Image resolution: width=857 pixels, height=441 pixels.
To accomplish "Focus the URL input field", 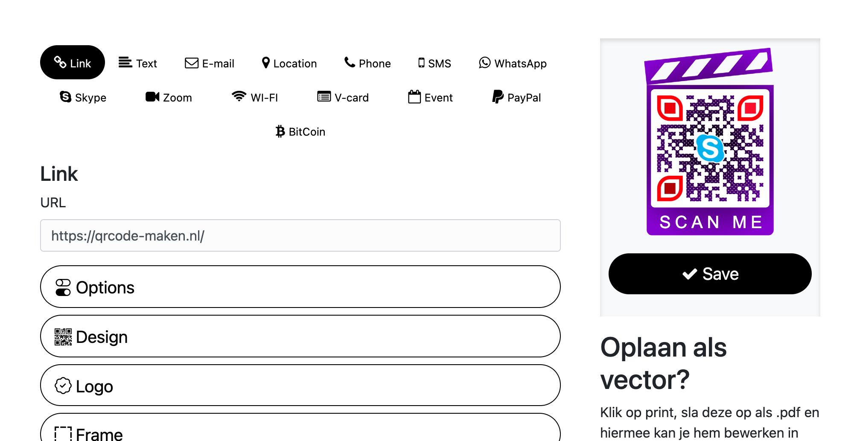I will click(300, 235).
